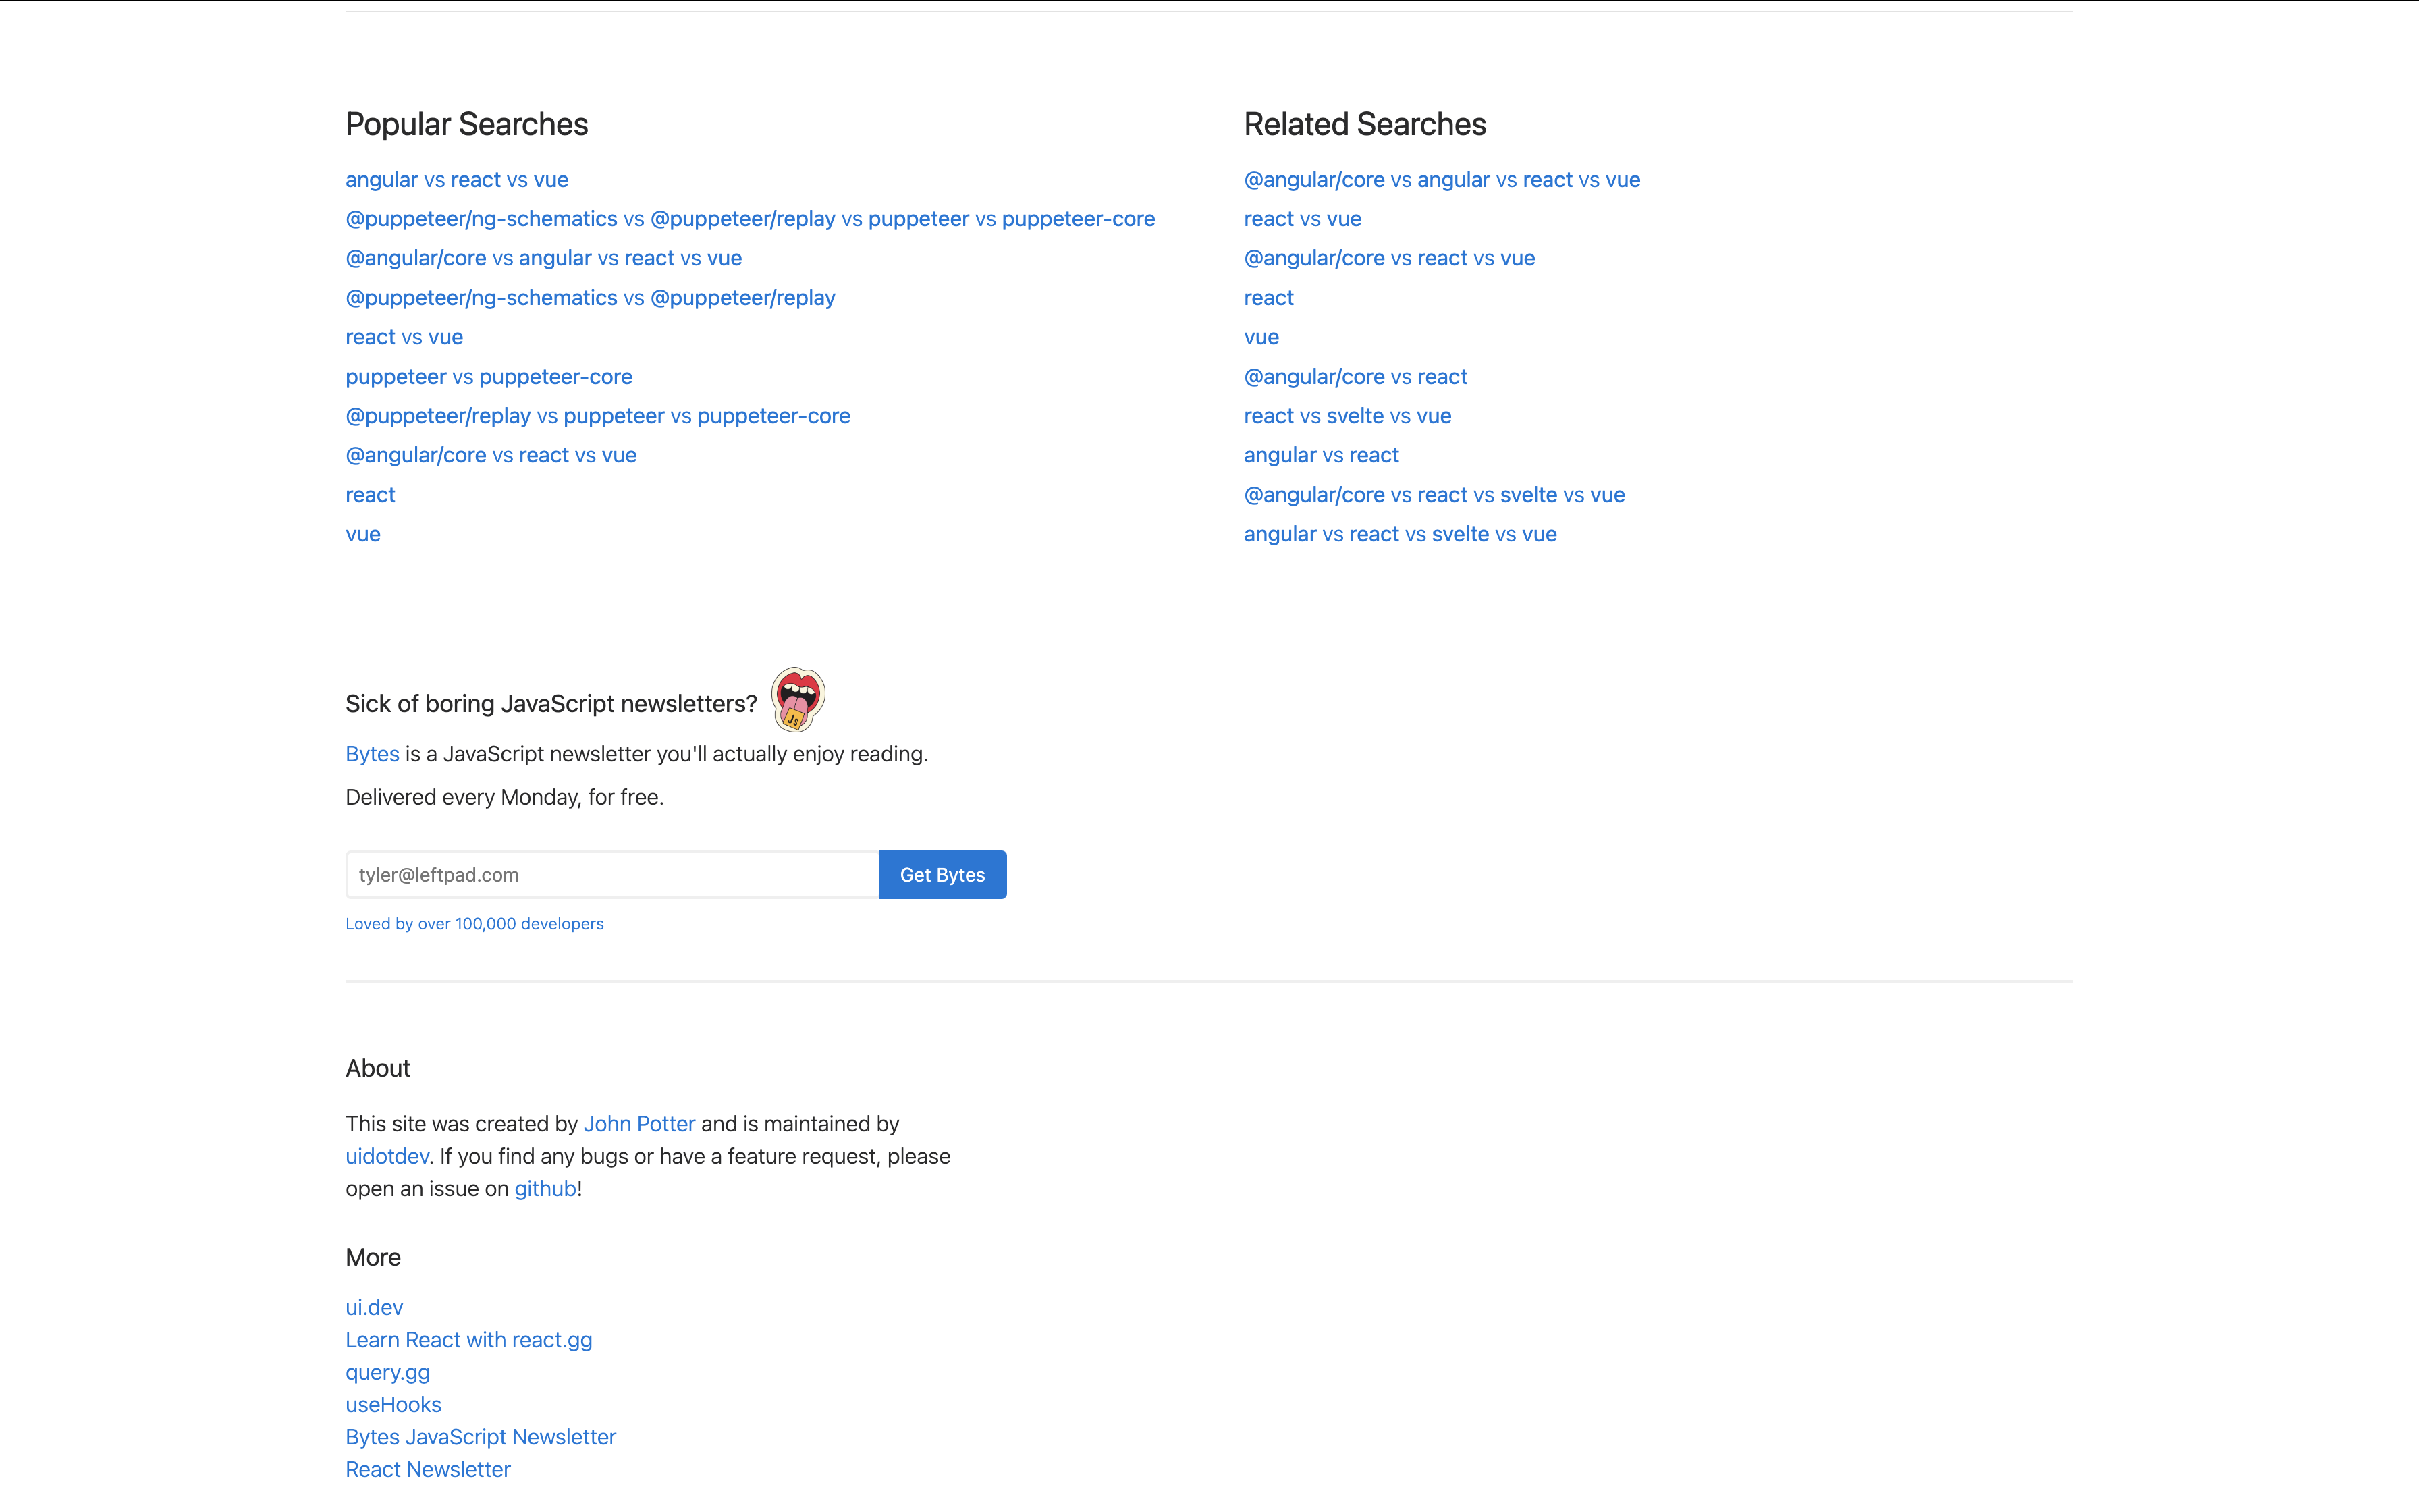Screen dimensions: 2419x1512
Task: Focus the email address input field
Action: click(x=611, y=875)
